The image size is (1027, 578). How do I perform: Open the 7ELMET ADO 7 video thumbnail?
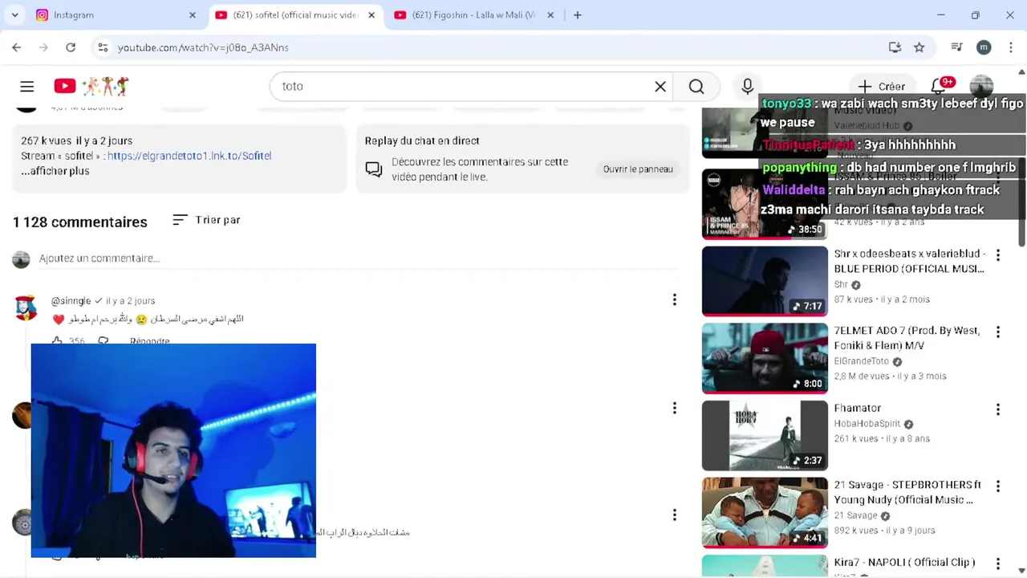(765, 358)
